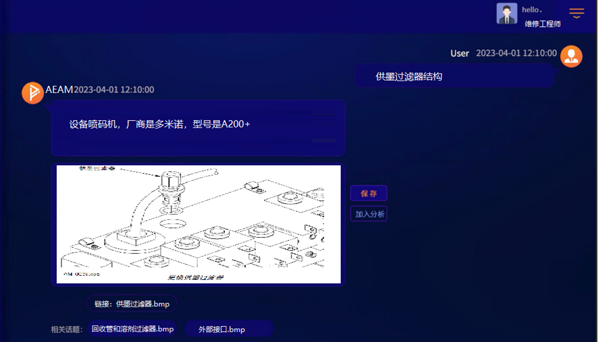Click the User message timestamp
The width and height of the screenshot is (598, 342).
click(516, 53)
